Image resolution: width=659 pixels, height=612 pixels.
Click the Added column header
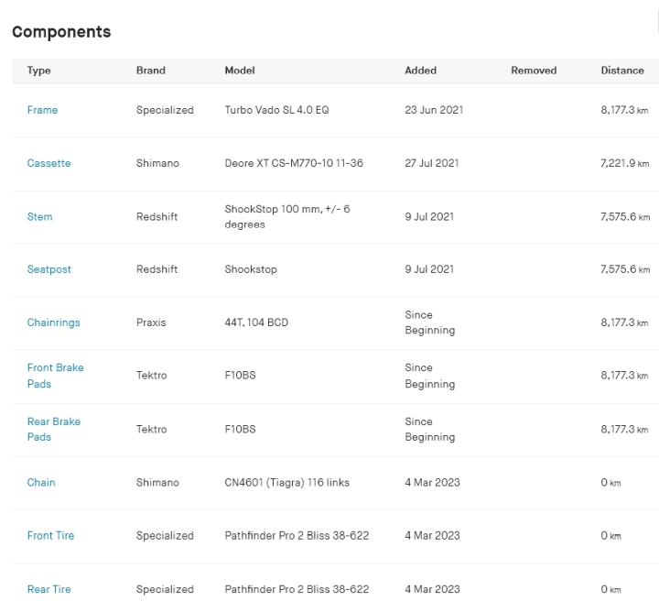420,71
